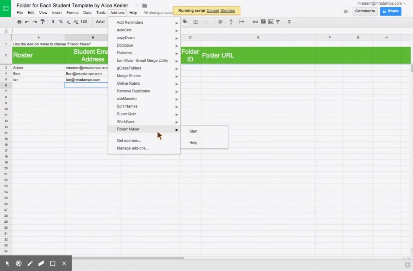Open horizontal align icon
This screenshot has width=413, height=271.
(220, 22)
